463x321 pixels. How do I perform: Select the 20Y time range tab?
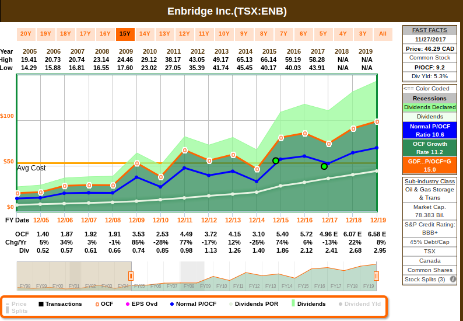coord(26,34)
